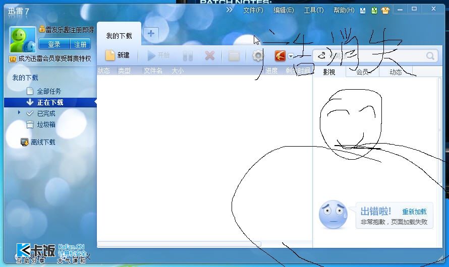Image resolution: width=449 pixels, height=267 pixels.
Task: Click the 全部任务 document icon
Action: click(x=30, y=91)
